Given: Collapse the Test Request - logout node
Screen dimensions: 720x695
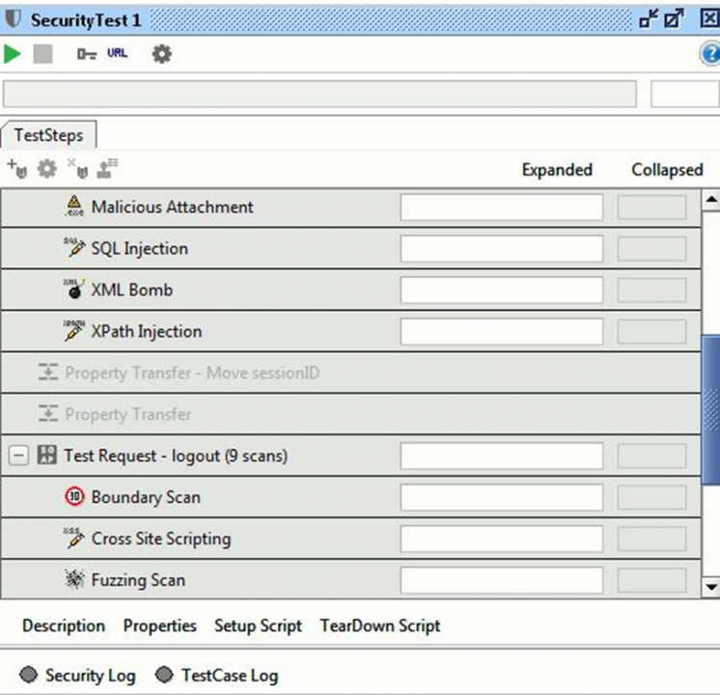Looking at the screenshot, I should pyautogui.click(x=17, y=456).
